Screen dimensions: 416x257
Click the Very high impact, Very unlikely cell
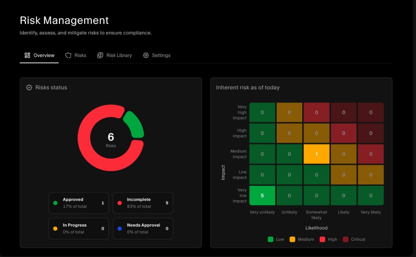[x=262, y=112]
